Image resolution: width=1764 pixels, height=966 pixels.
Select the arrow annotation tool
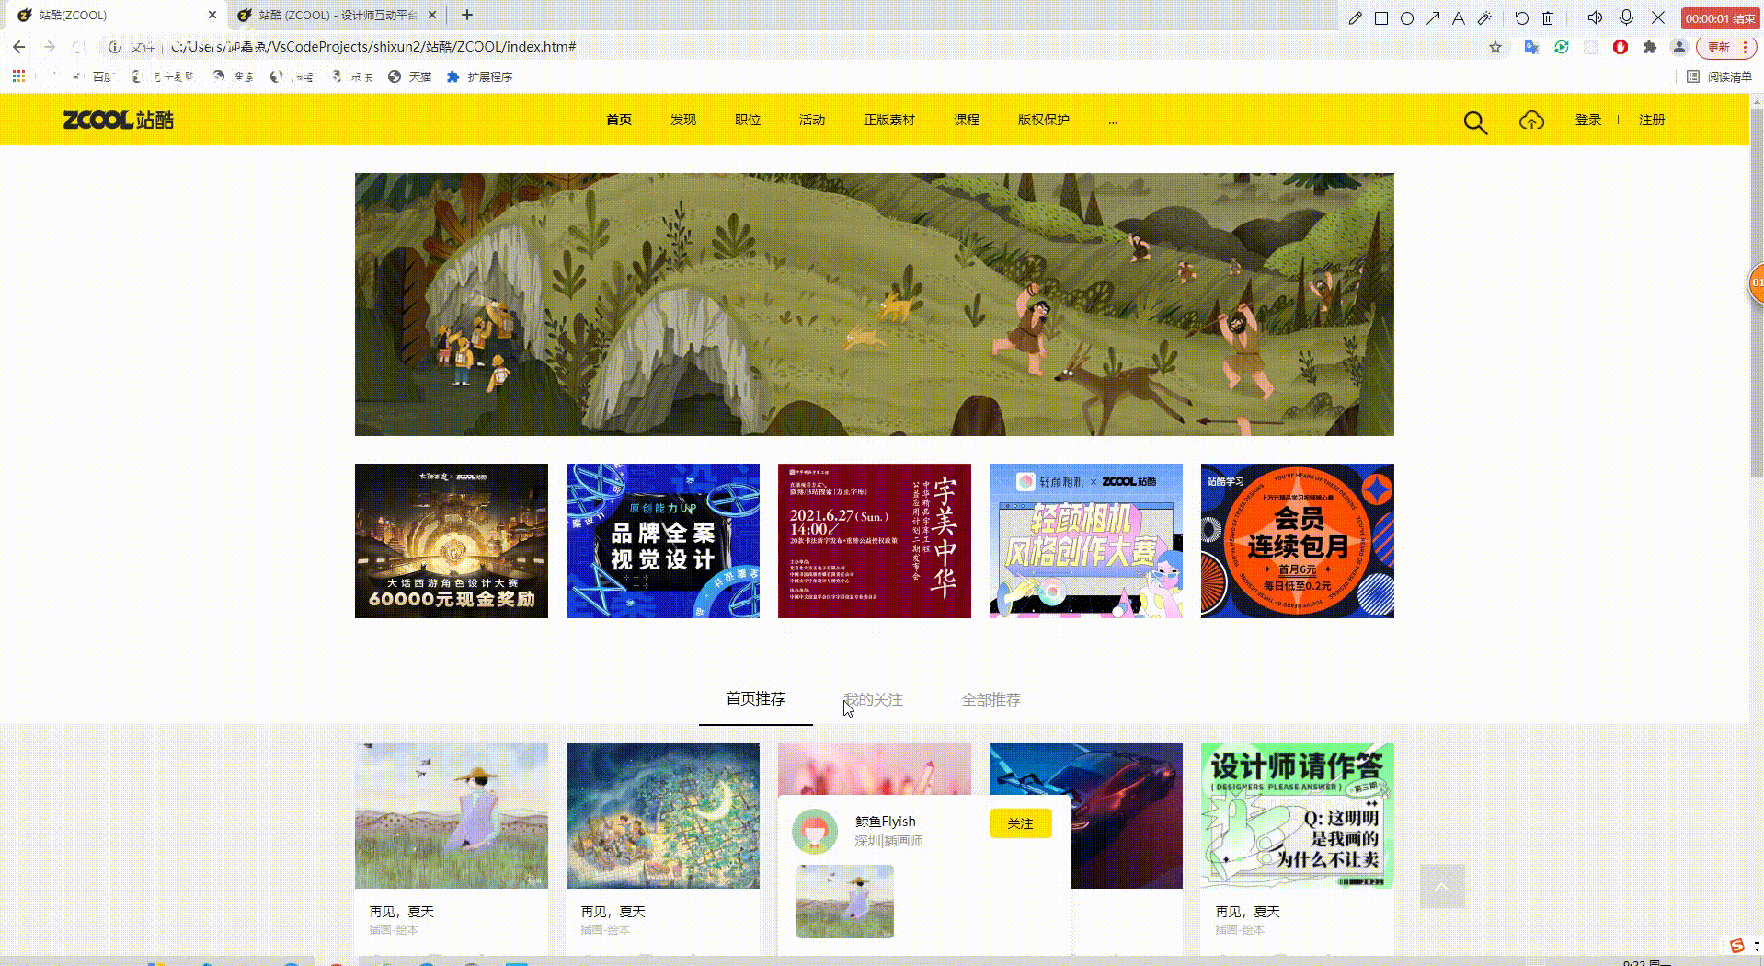point(1433,18)
